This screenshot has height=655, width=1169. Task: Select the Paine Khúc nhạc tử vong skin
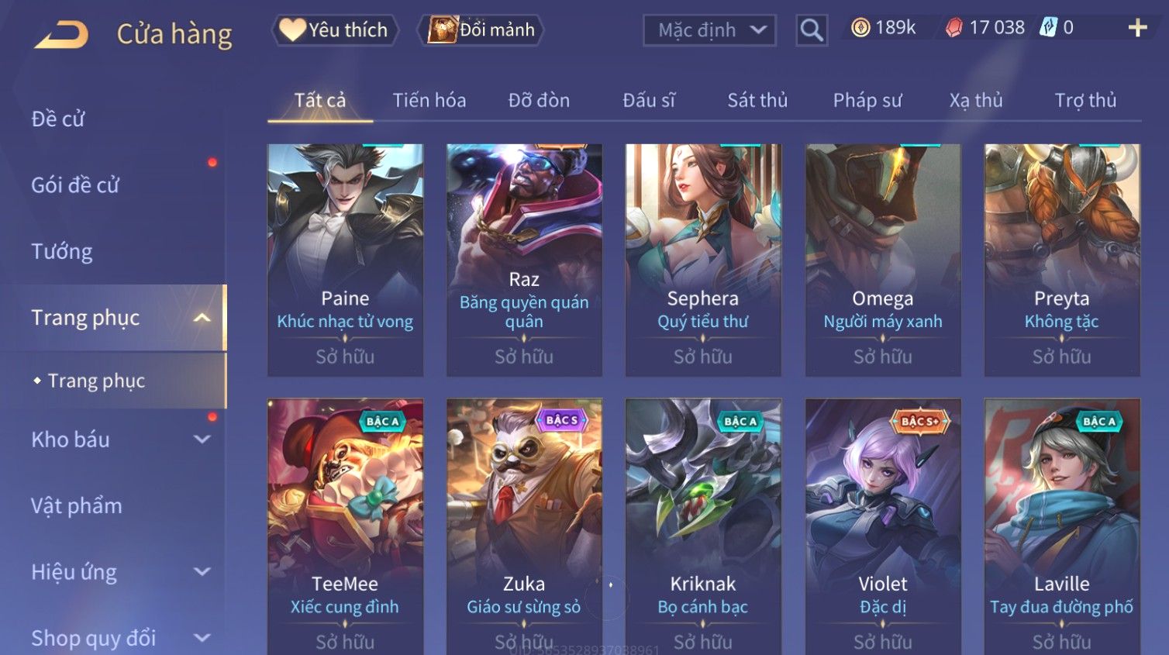(x=345, y=260)
